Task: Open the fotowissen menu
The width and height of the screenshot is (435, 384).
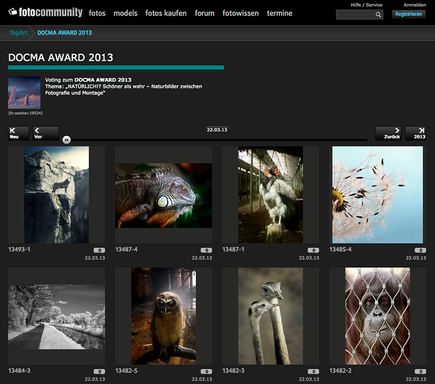Action: (240, 13)
